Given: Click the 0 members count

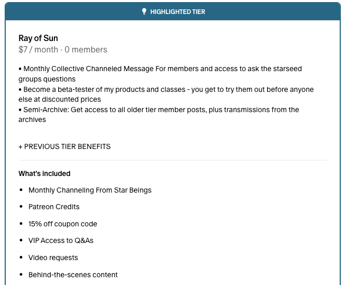Looking at the screenshot, I should tap(86, 50).
